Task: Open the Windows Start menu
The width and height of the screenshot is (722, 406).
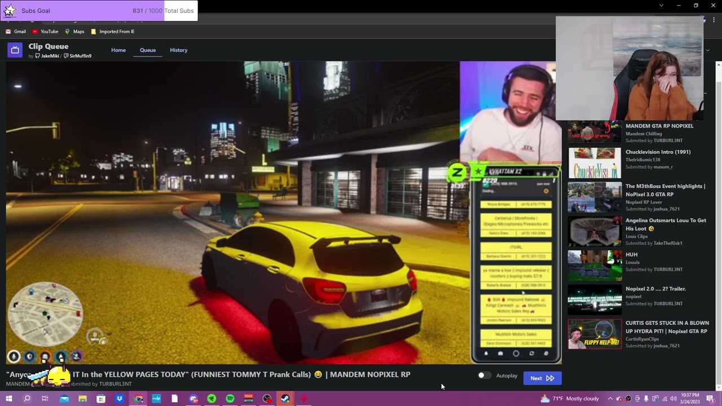Action: click(8, 399)
